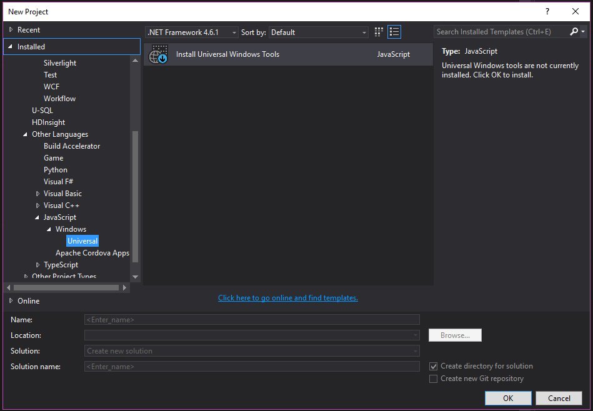Viewport: 593px width, 411px height.
Task: Select WCF in the template tree
Action: pos(51,87)
